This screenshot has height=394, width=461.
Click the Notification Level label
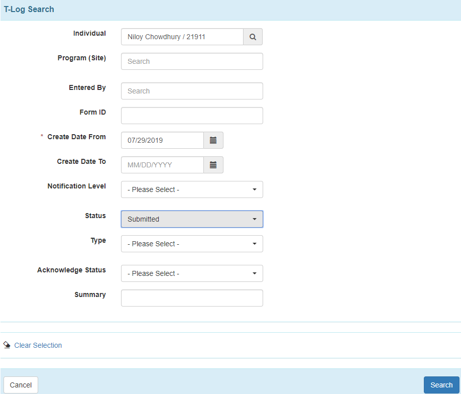(x=76, y=186)
